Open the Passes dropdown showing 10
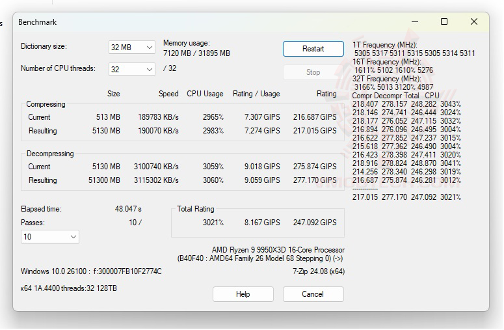This screenshot has height=330, width=504. [50, 237]
